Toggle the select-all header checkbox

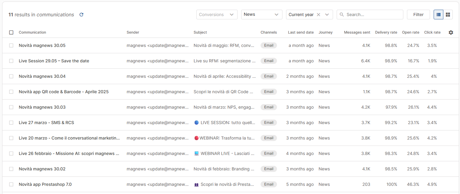pyautogui.click(x=11, y=32)
